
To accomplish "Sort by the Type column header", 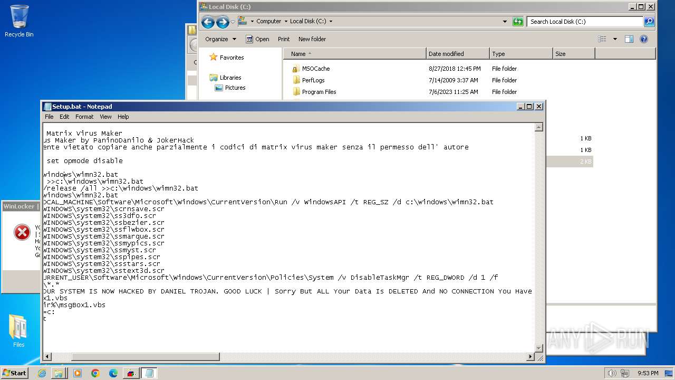I will [x=521, y=54].
